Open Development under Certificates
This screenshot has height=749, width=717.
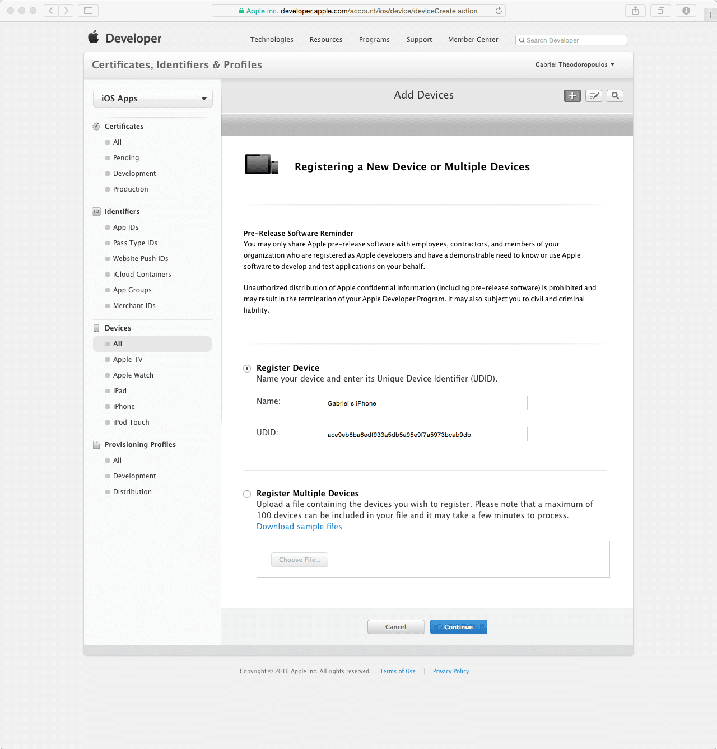click(x=134, y=174)
